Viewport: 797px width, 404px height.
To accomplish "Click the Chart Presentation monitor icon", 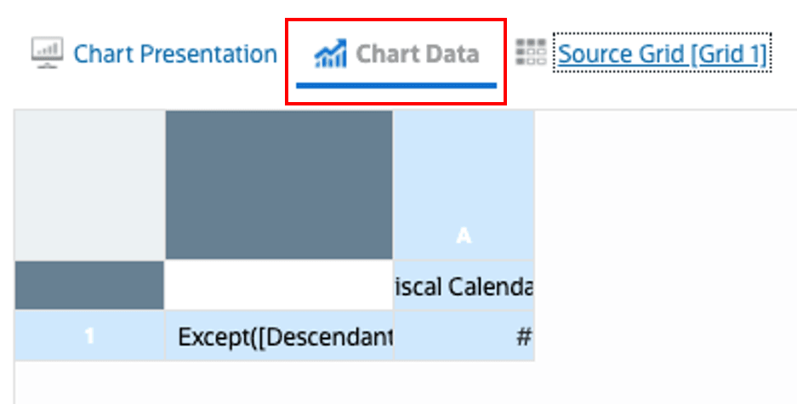I will pos(48,54).
